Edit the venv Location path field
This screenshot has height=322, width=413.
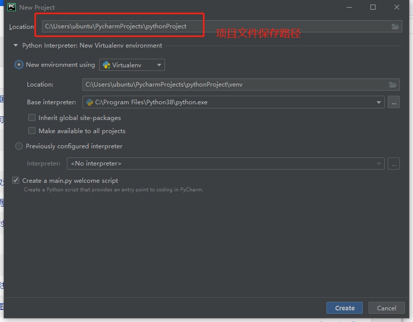241,85
